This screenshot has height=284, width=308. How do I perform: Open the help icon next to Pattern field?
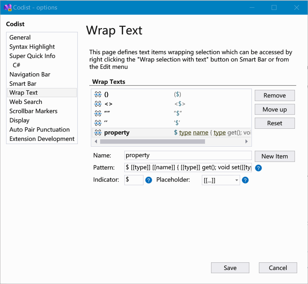258,168
